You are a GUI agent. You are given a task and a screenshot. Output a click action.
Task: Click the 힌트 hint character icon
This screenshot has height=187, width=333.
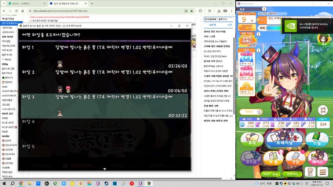(x=324, y=40)
